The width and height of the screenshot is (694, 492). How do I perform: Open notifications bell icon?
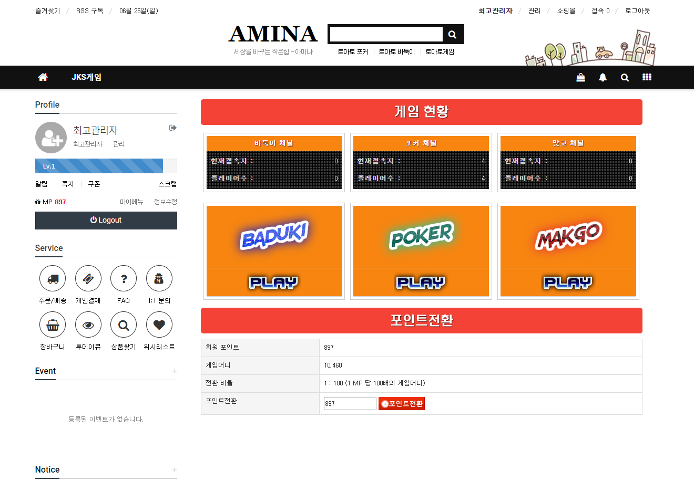pyautogui.click(x=603, y=77)
